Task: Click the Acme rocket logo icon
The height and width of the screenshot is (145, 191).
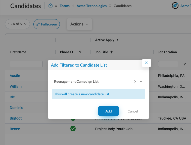Action: click(175, 6)
